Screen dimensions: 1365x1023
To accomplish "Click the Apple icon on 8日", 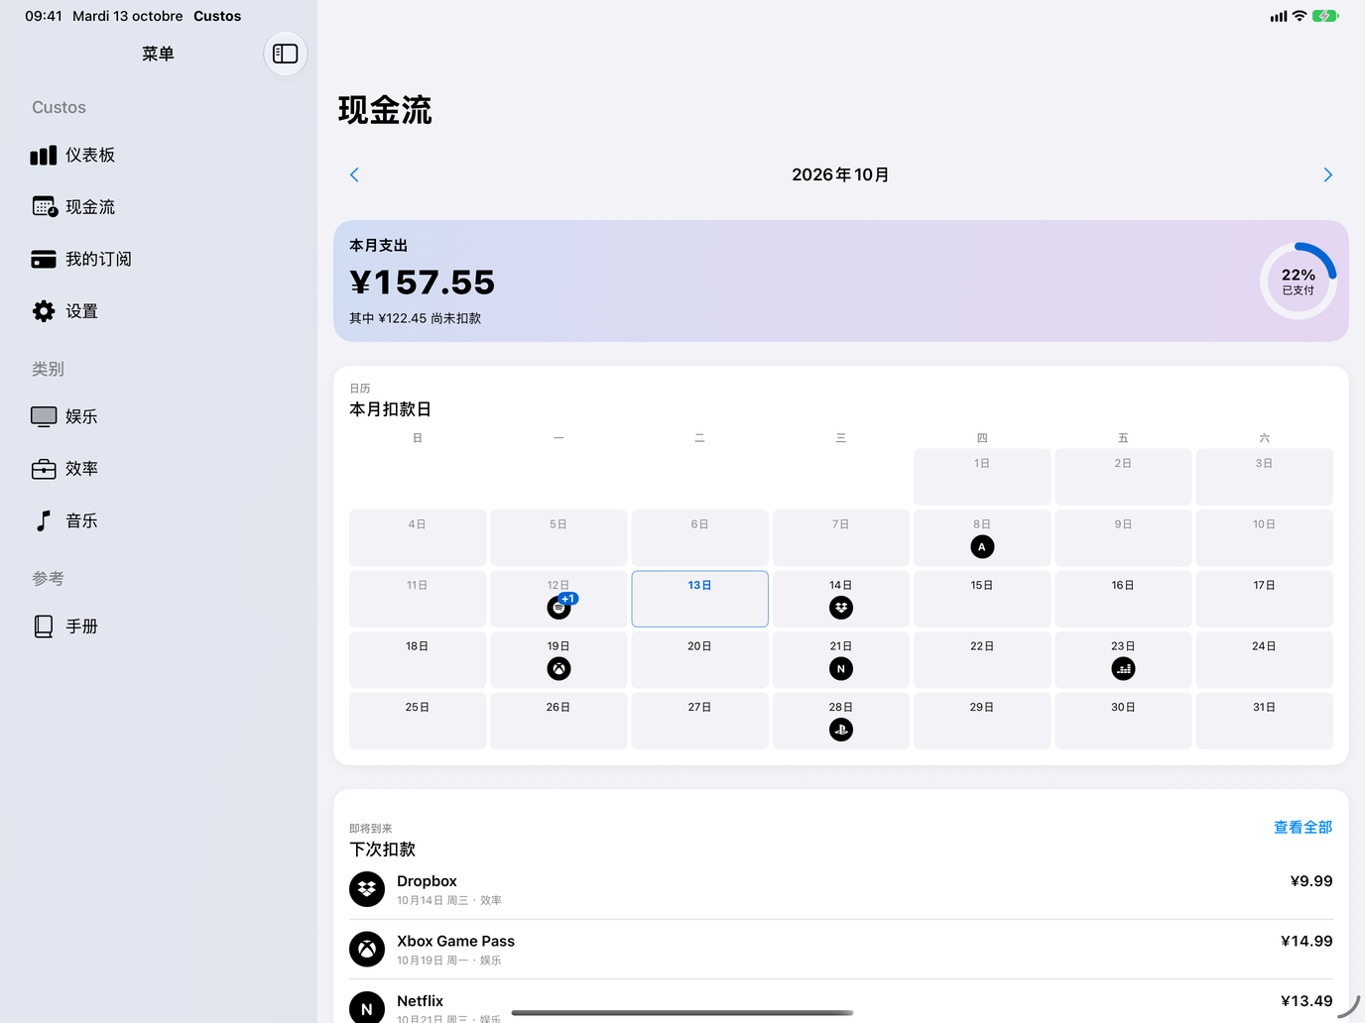I will [x=982, y=547].
